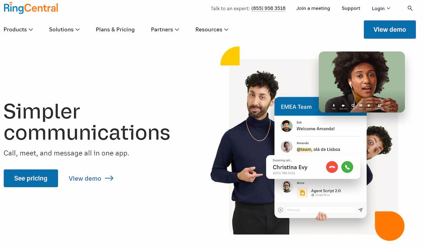Click the Stop video camera icon
Viewport: 425px width, 250px height.
pyautogui.click(x=343, y=106)
